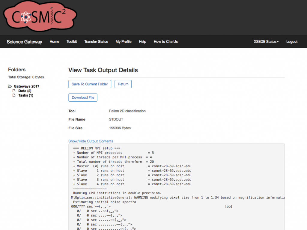Screen dimensions: 307x230
Task: Save STDOUT to current folder
Action: pos(90,84)
